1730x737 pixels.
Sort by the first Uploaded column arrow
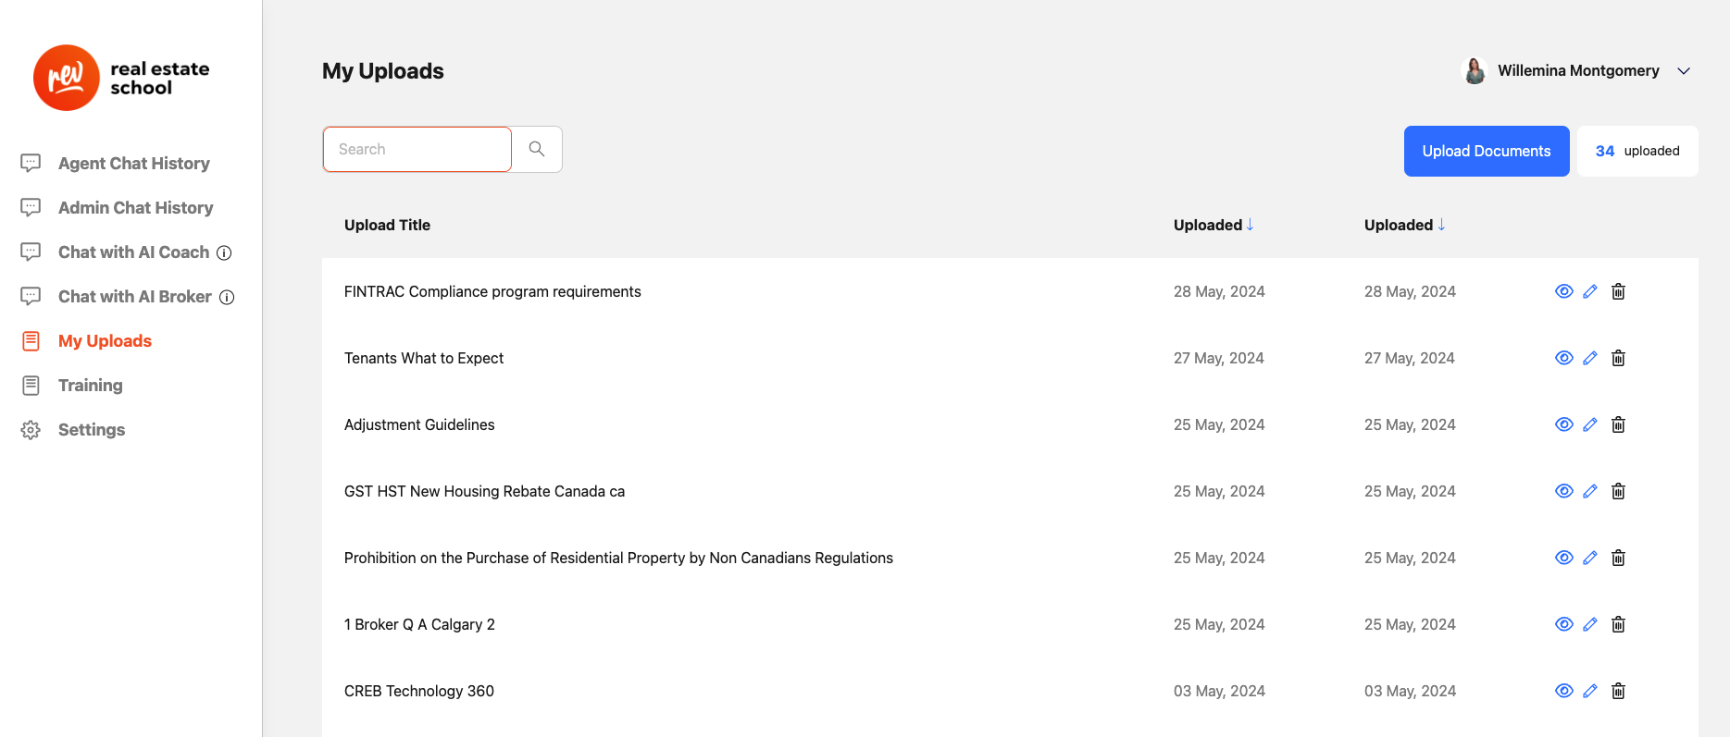[x=1250, y=225]
